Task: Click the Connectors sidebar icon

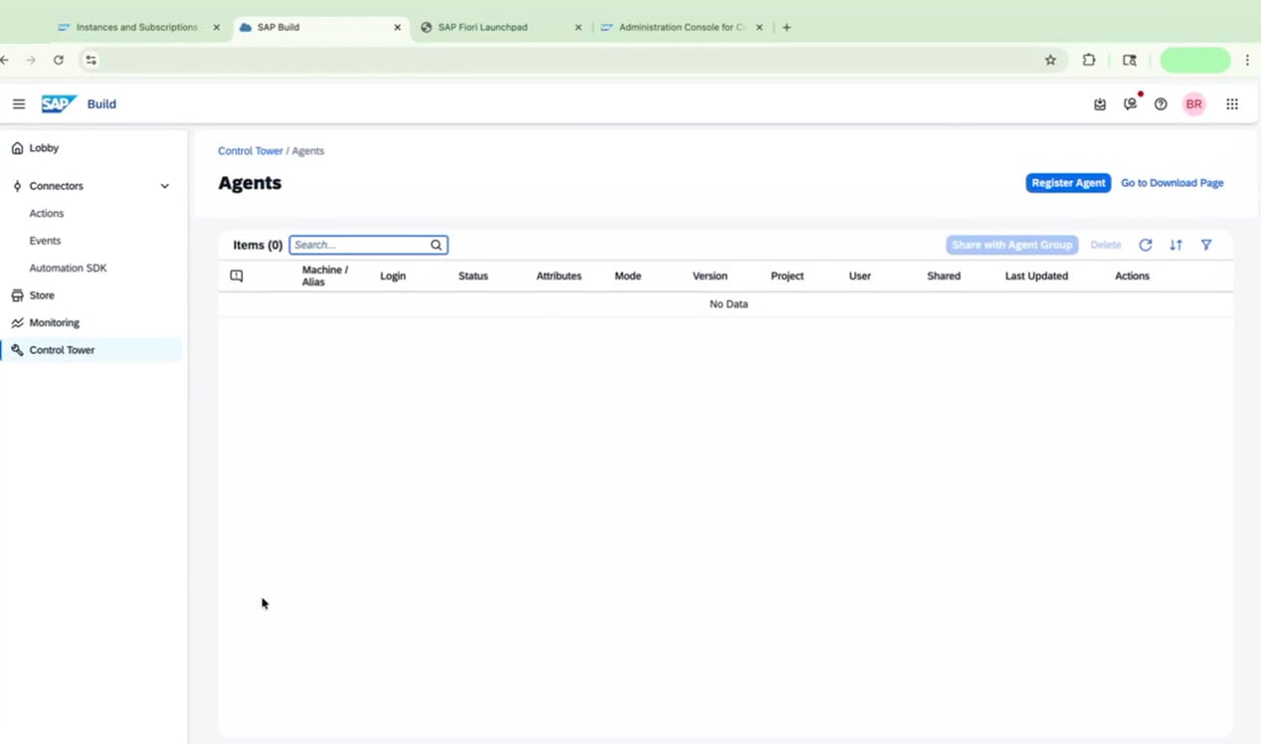Action: (x=17, y=186)
